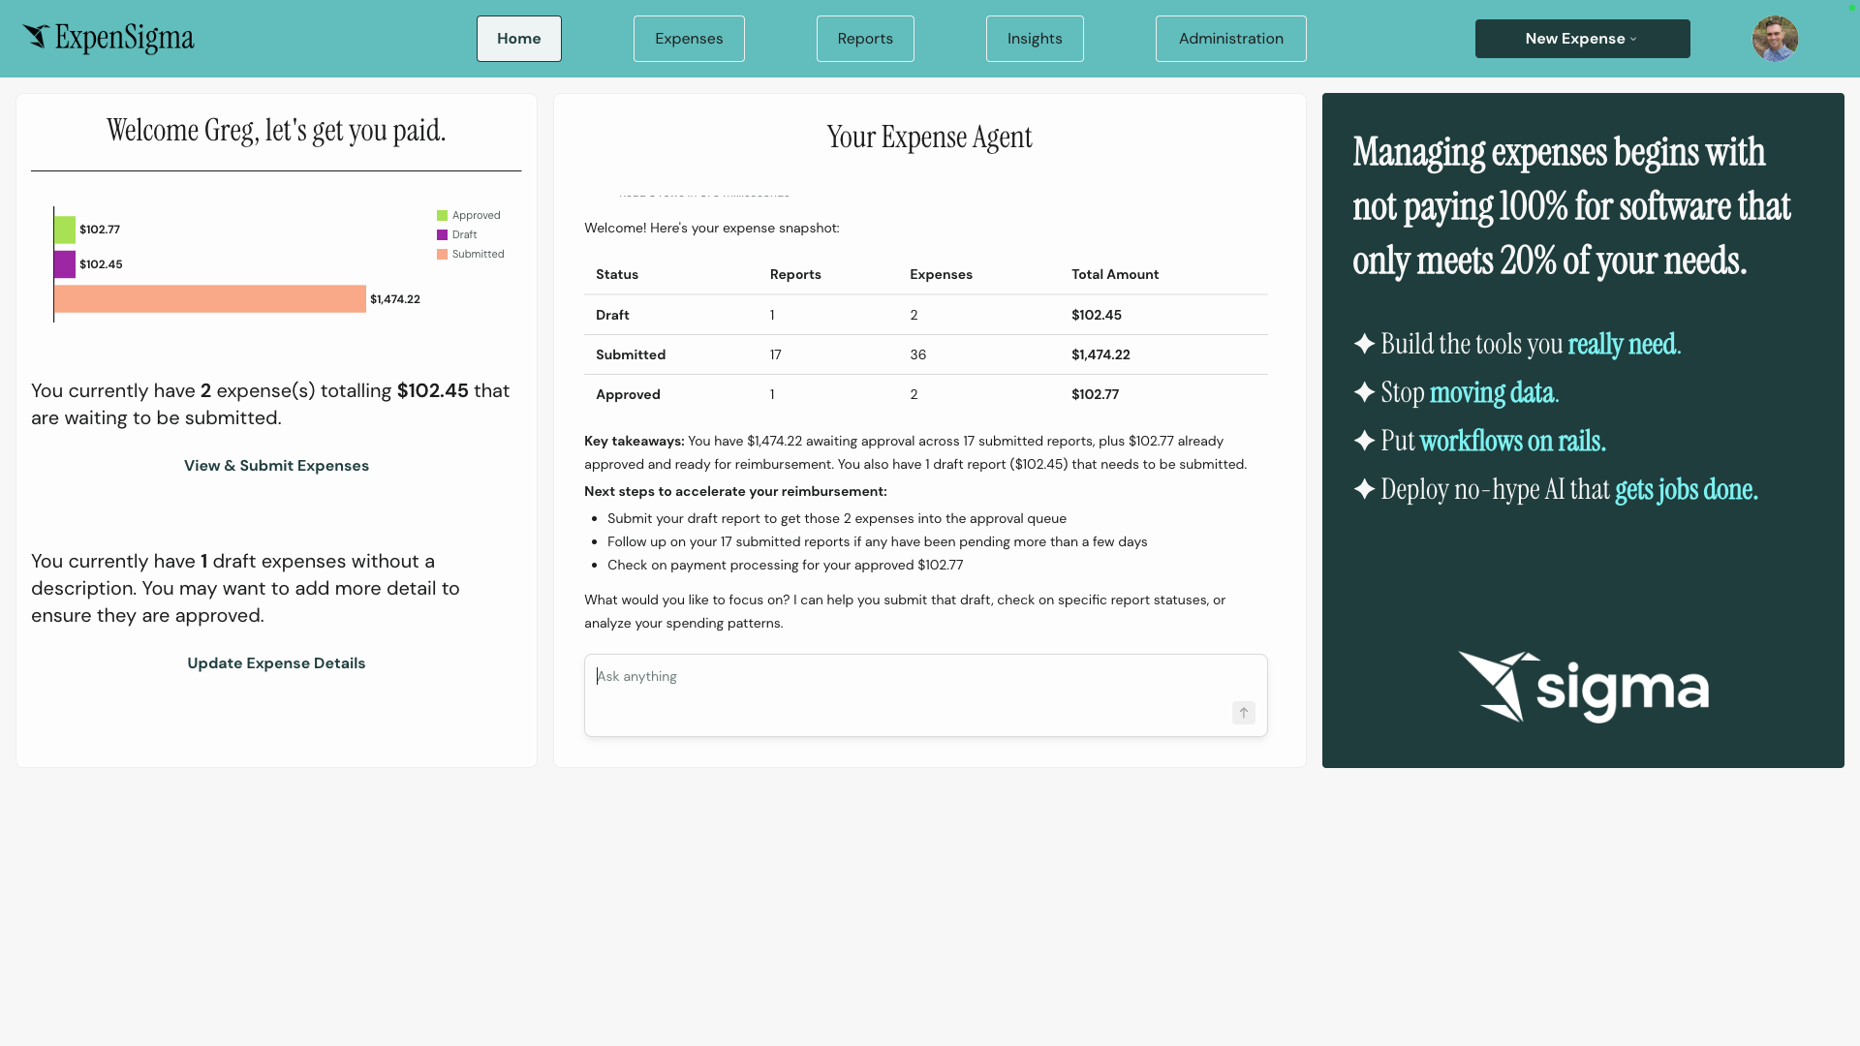The height and width of the screenshot is (1046, 1860).
Task: Focus the Ask anything input
Action: [911, 678]
